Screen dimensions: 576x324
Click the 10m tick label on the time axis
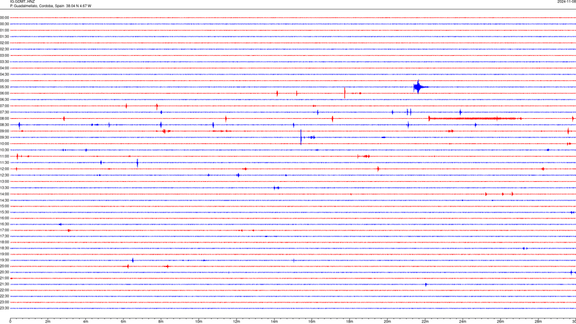pyautogui.click(x=199, y=322)
